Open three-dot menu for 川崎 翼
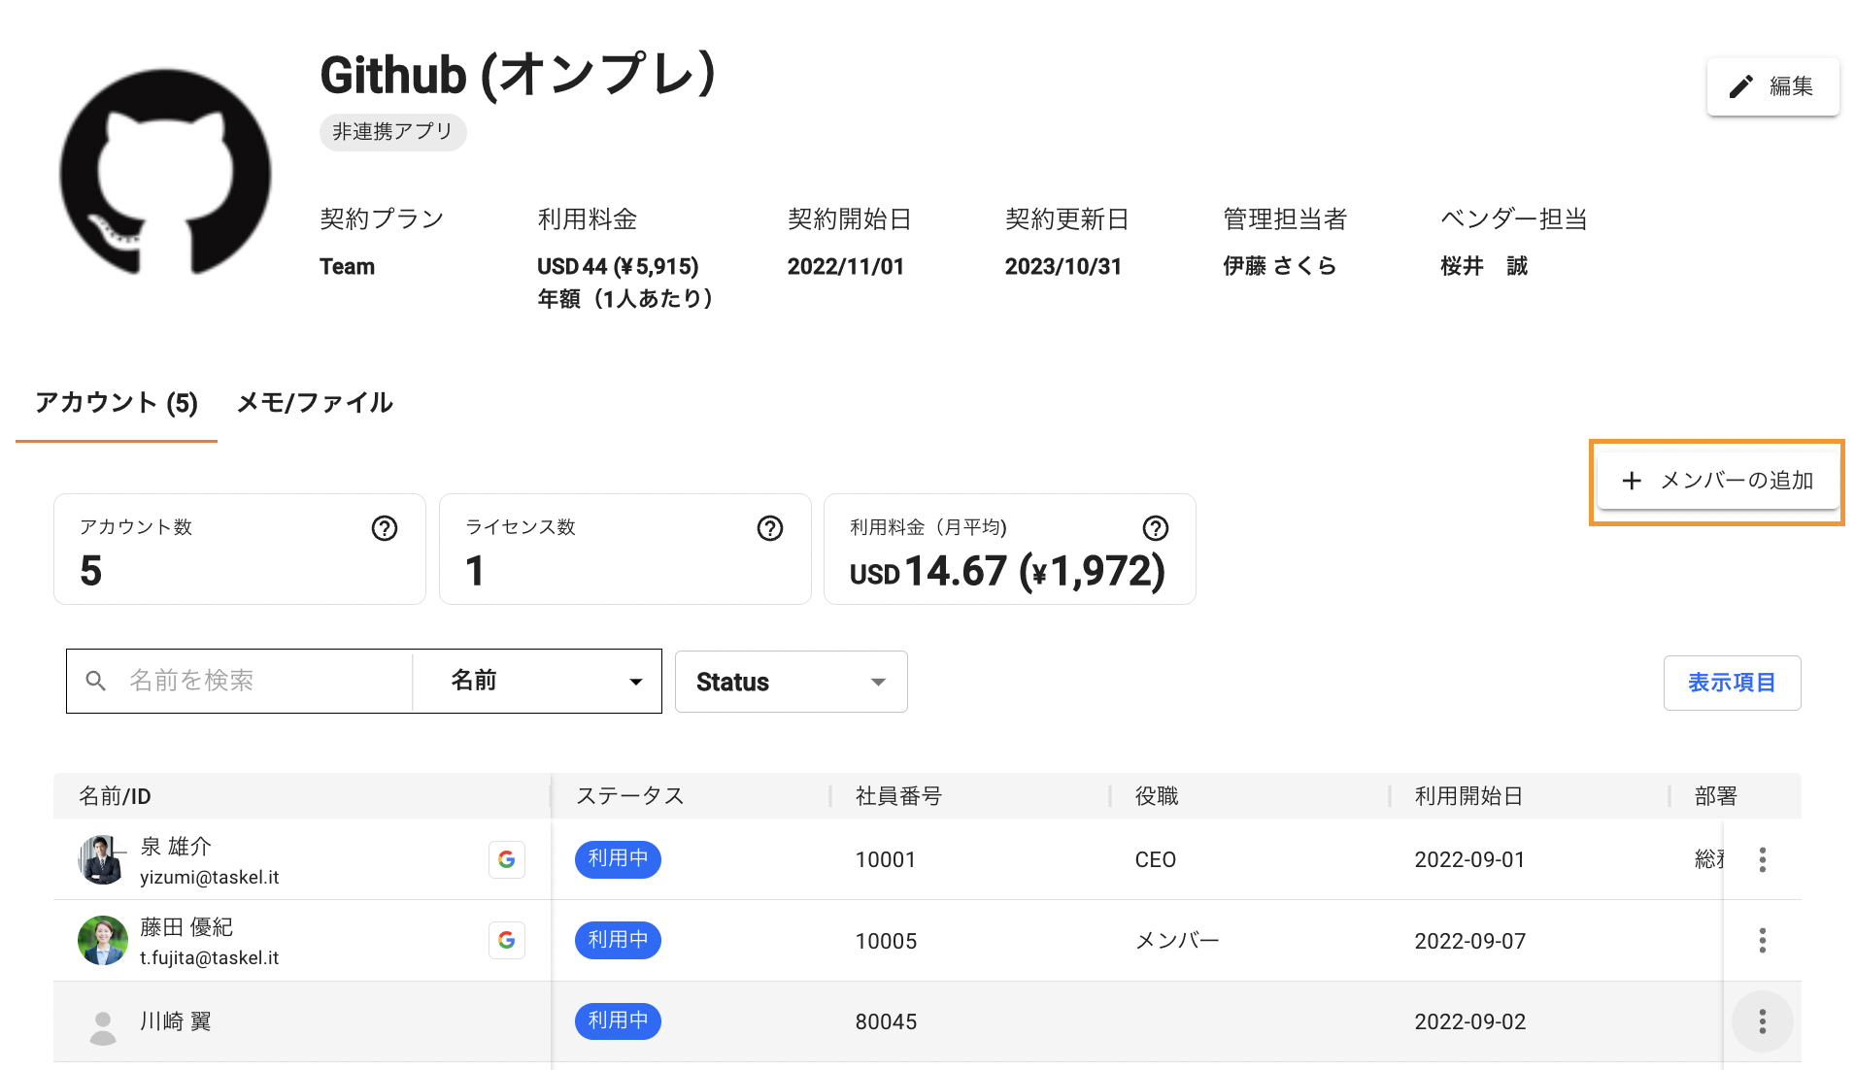This screenshot has width=1855, height=1070. point(1762,1021)
